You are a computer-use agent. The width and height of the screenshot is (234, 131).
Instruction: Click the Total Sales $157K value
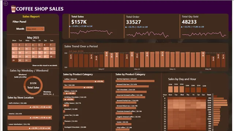[79, 22]
